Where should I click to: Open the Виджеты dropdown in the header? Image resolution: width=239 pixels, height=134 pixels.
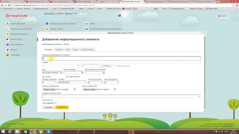pos(69,13)
